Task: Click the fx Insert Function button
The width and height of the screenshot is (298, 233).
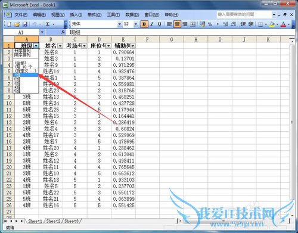Action: point(63,32)
